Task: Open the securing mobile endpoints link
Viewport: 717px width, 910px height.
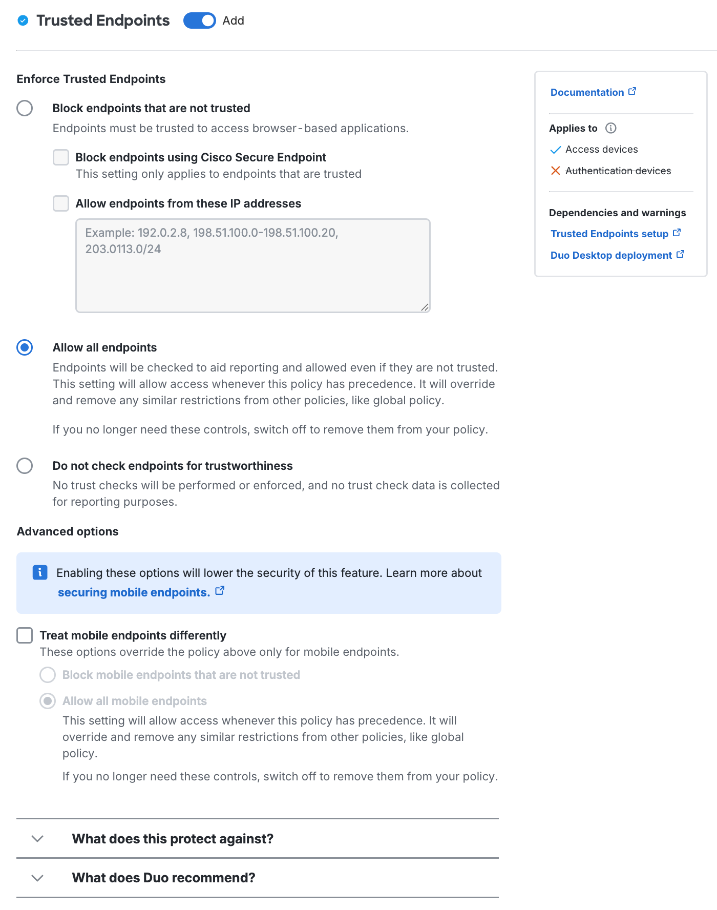Action: pyautogui.click(x=133, y=592)
